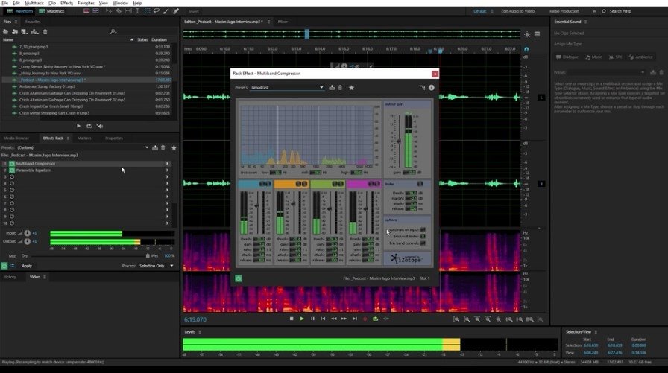
Task: Toggle the brickwall limiter option
Action: coord(423,237)
